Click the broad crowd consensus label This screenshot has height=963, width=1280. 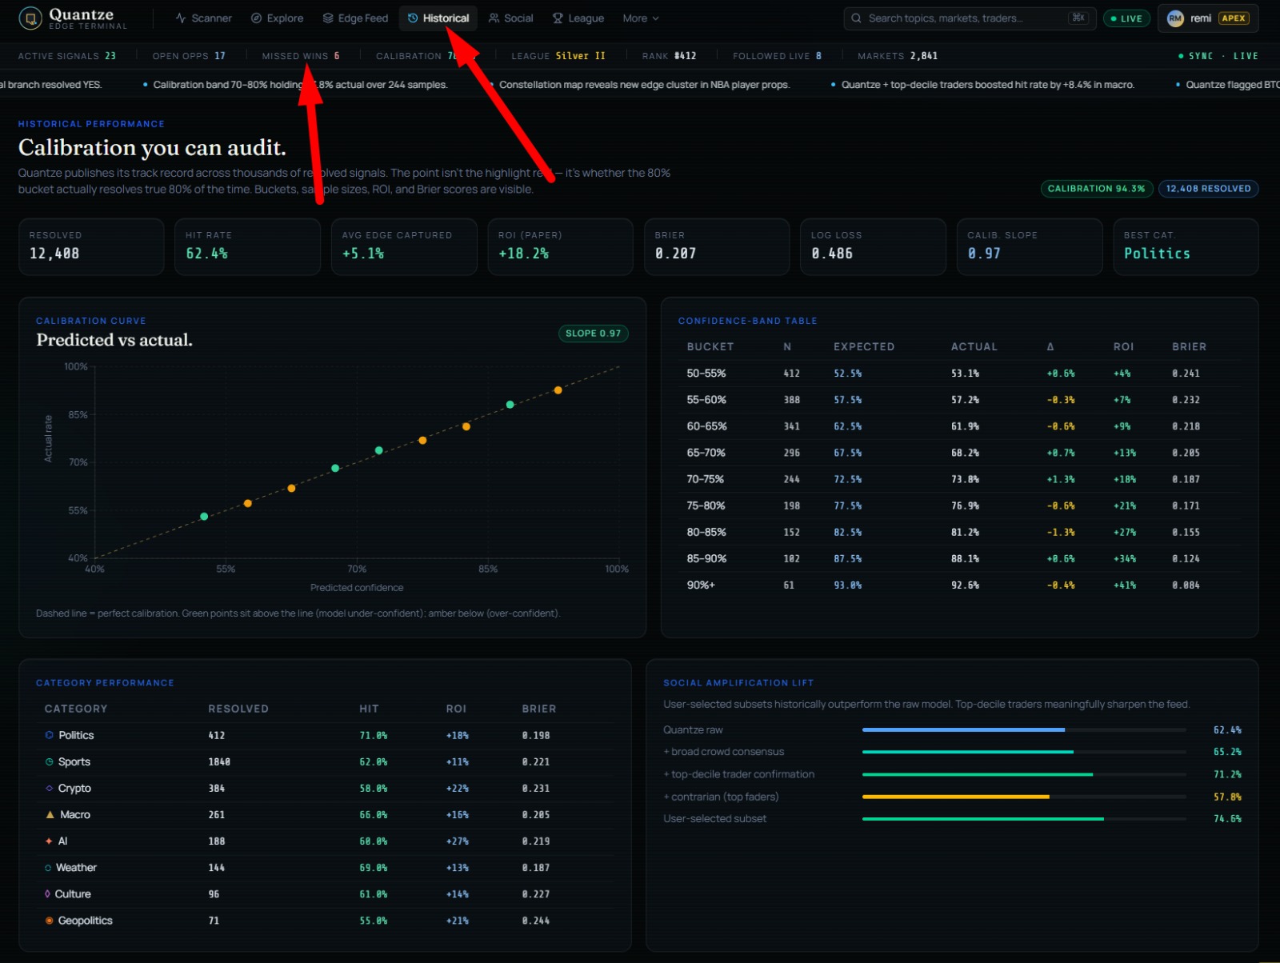click(x=724, y=752)
